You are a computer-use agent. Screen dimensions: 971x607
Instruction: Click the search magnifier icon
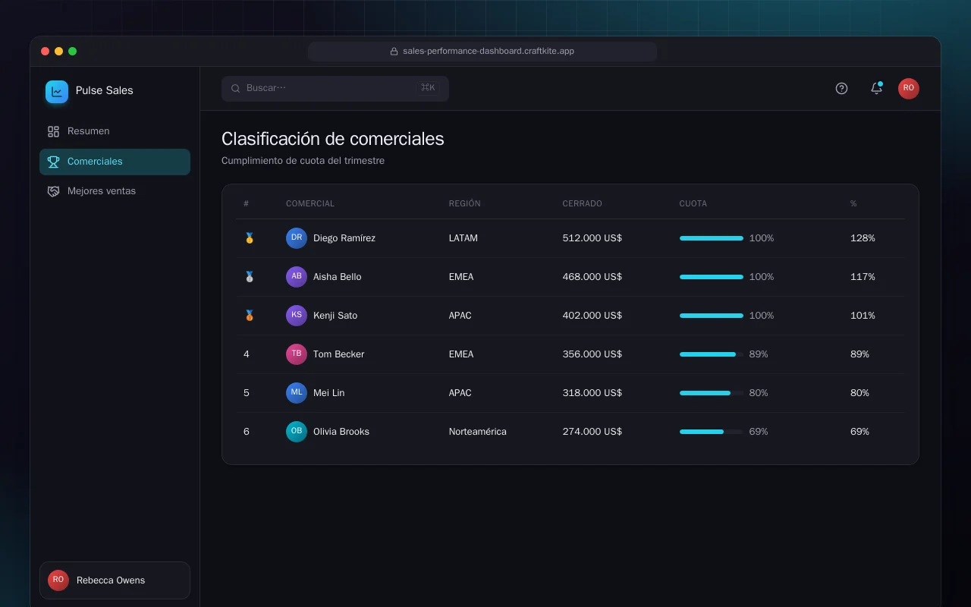236,88
